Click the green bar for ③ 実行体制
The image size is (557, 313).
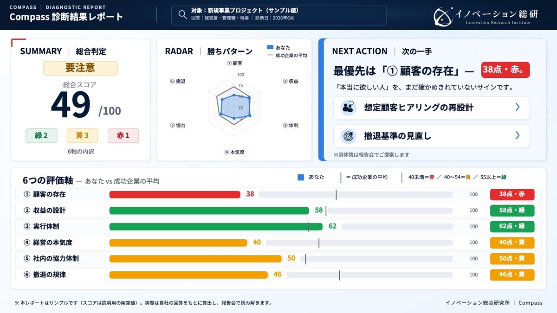pos(216,226)
